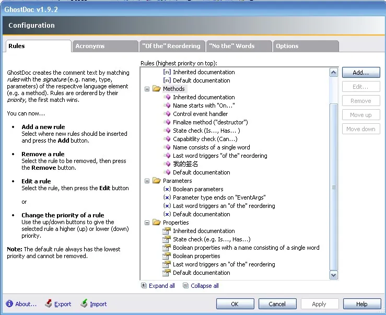Image resolution: width=386 pixels, height=315 pixels.
Task: Click the Properties folder icon
Action: (x=157, y=223)
